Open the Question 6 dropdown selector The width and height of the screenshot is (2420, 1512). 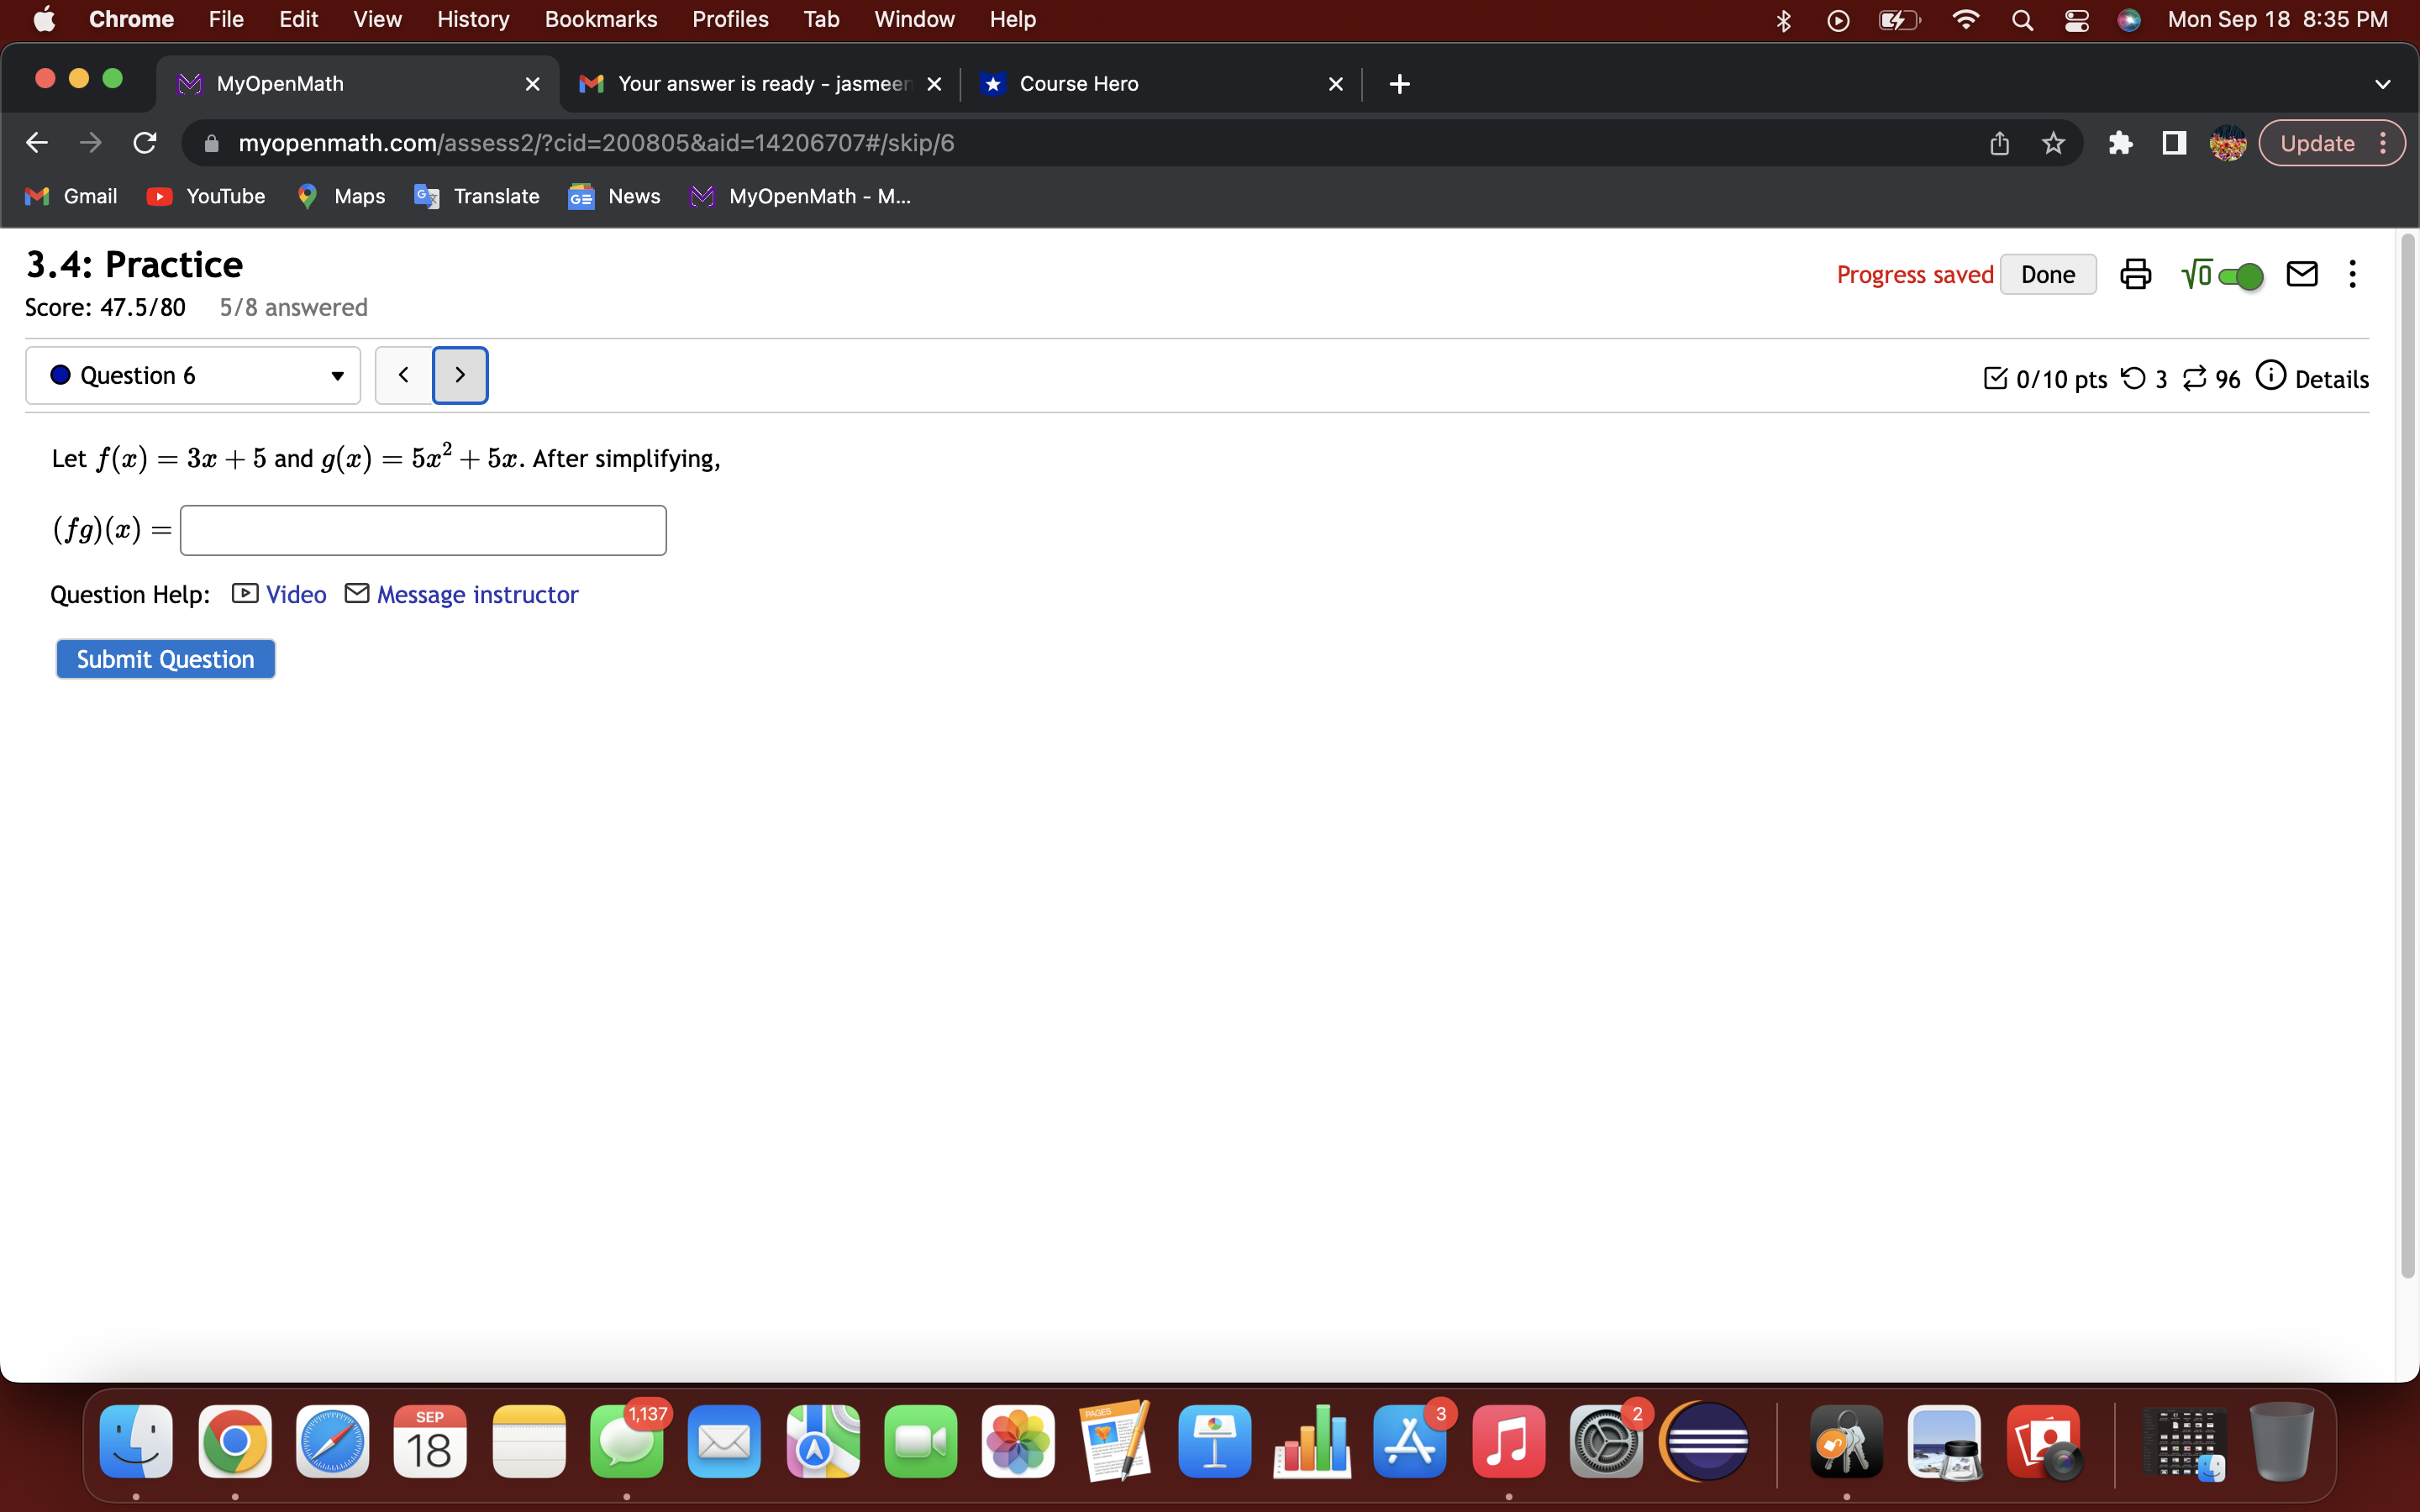point(336,376)
